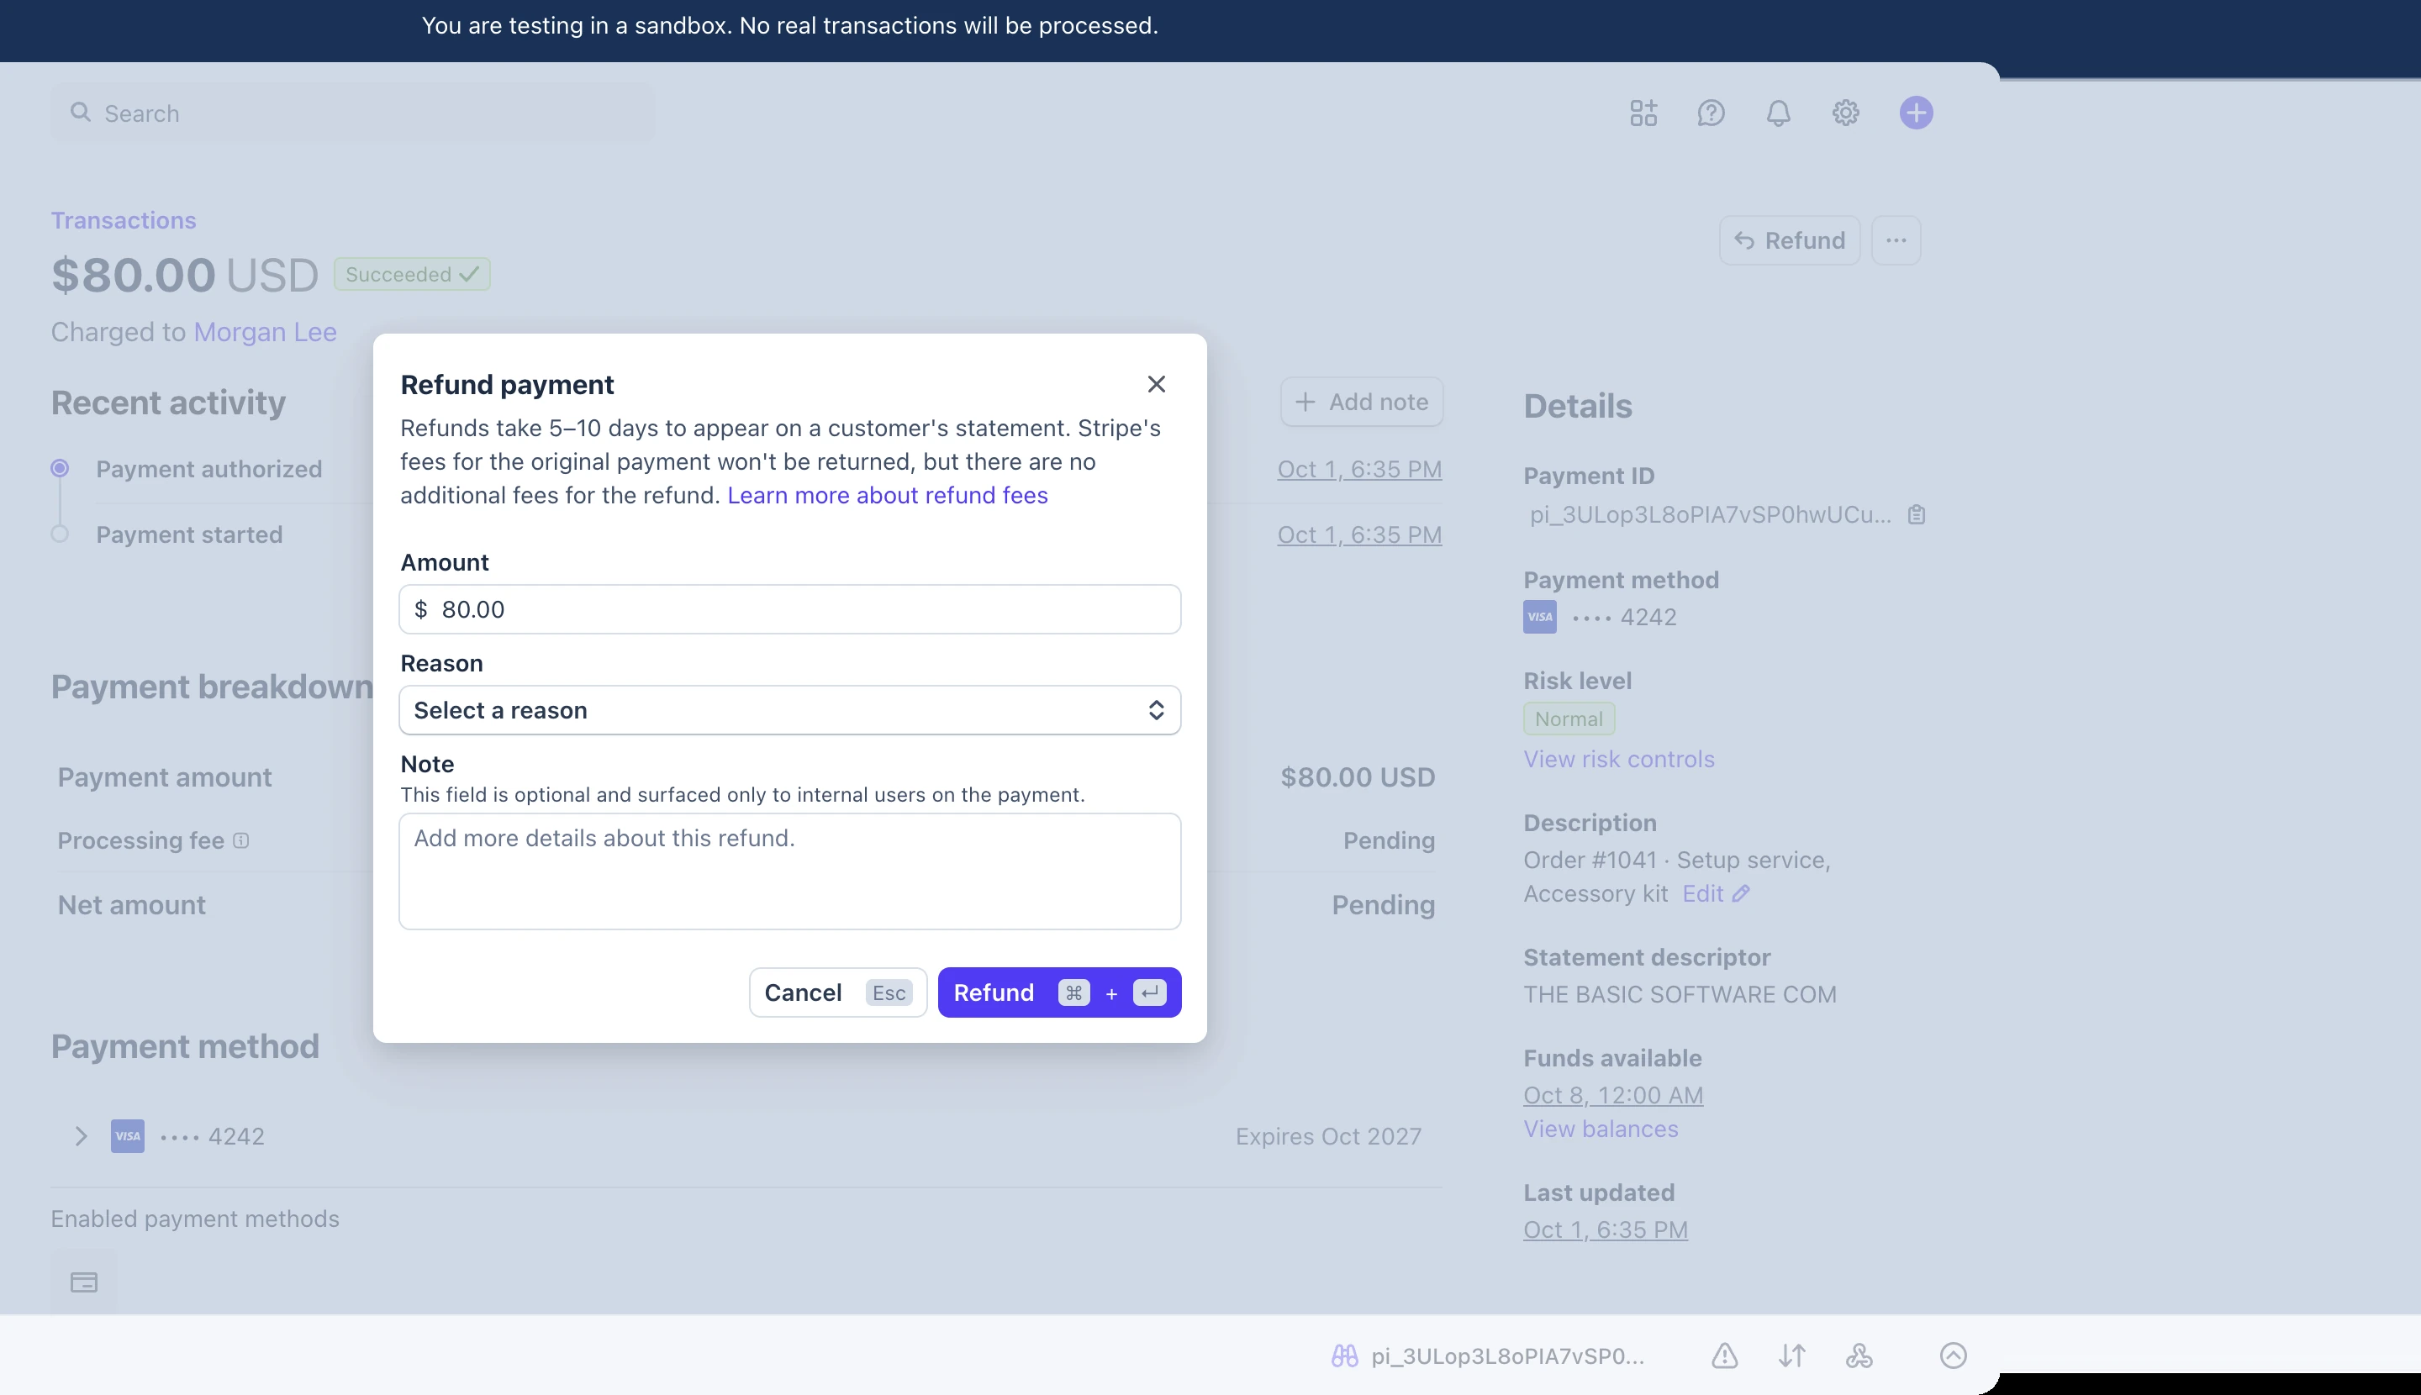The image size is (2421, 1395).
Task: Close the Refund payment dialog
Action: 1156,384
